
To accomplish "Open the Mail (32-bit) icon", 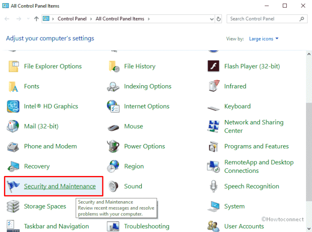I will coord(13,126).
